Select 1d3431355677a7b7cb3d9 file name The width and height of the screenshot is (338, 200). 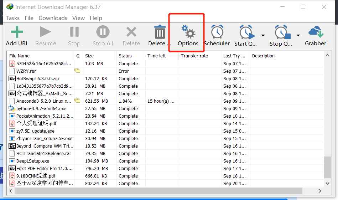coord(45,86)
